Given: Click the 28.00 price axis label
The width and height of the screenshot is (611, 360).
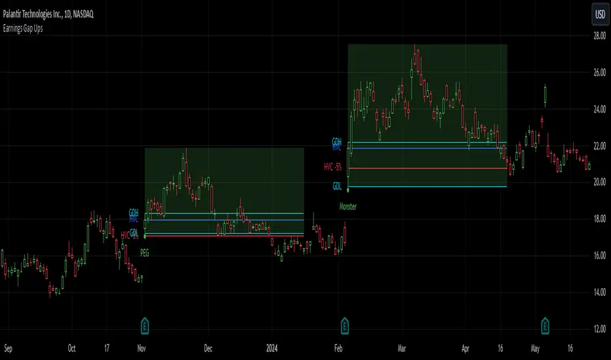Looking at the screenshot, I should (x=599, y=36).
